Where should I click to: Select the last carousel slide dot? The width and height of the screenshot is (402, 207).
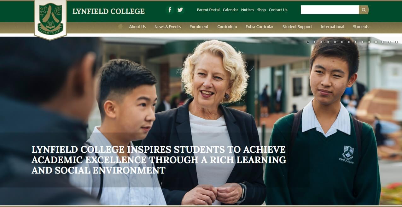point(396,42)
